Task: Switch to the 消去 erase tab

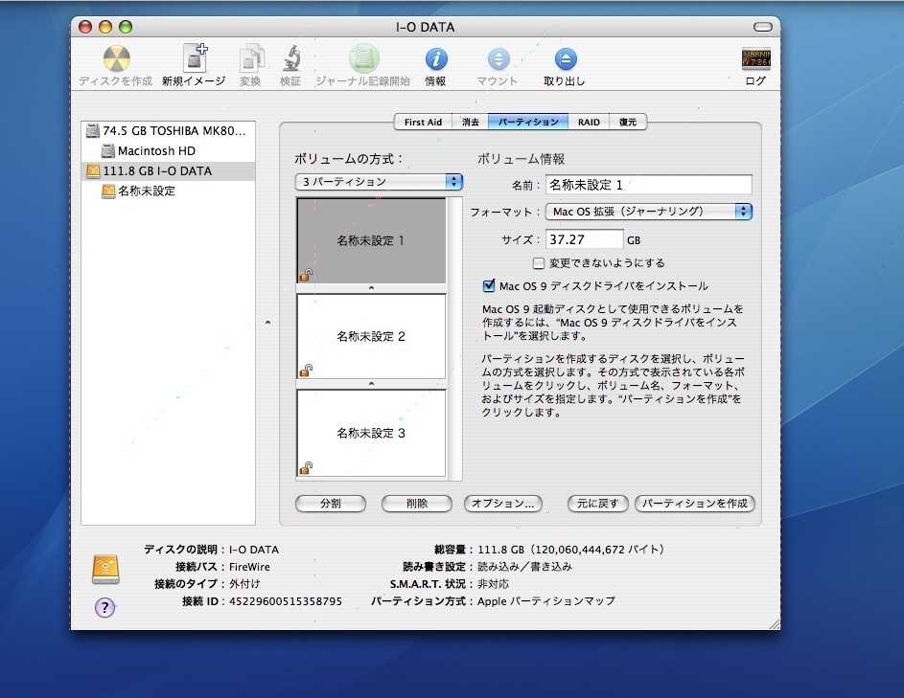Action: point(471,123)
